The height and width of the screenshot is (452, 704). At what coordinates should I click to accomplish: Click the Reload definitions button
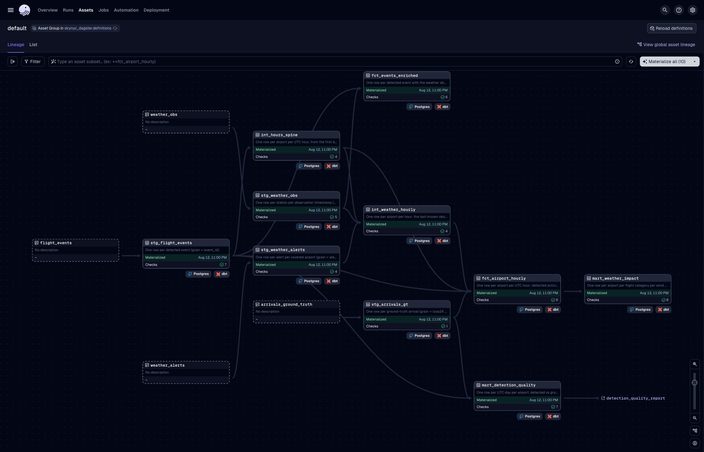coord(672,28)
